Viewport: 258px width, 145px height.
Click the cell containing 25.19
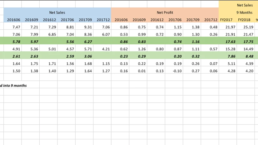point(244,27)
